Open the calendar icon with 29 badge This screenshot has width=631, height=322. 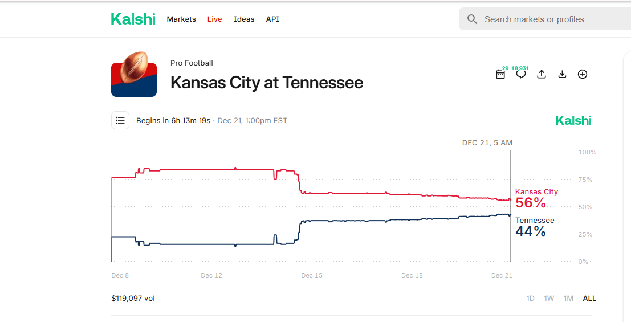coord(500,74)
